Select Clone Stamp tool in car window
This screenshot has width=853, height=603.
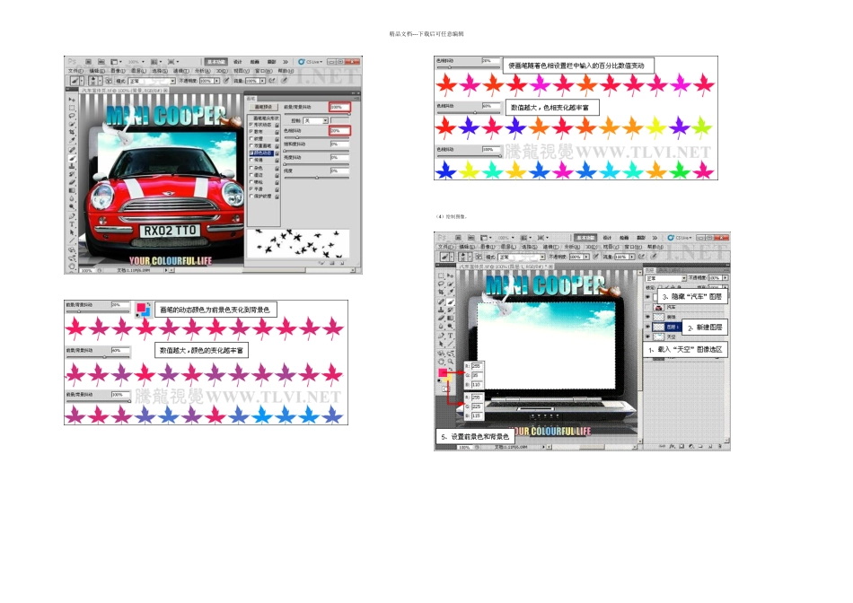click(72, 166)
